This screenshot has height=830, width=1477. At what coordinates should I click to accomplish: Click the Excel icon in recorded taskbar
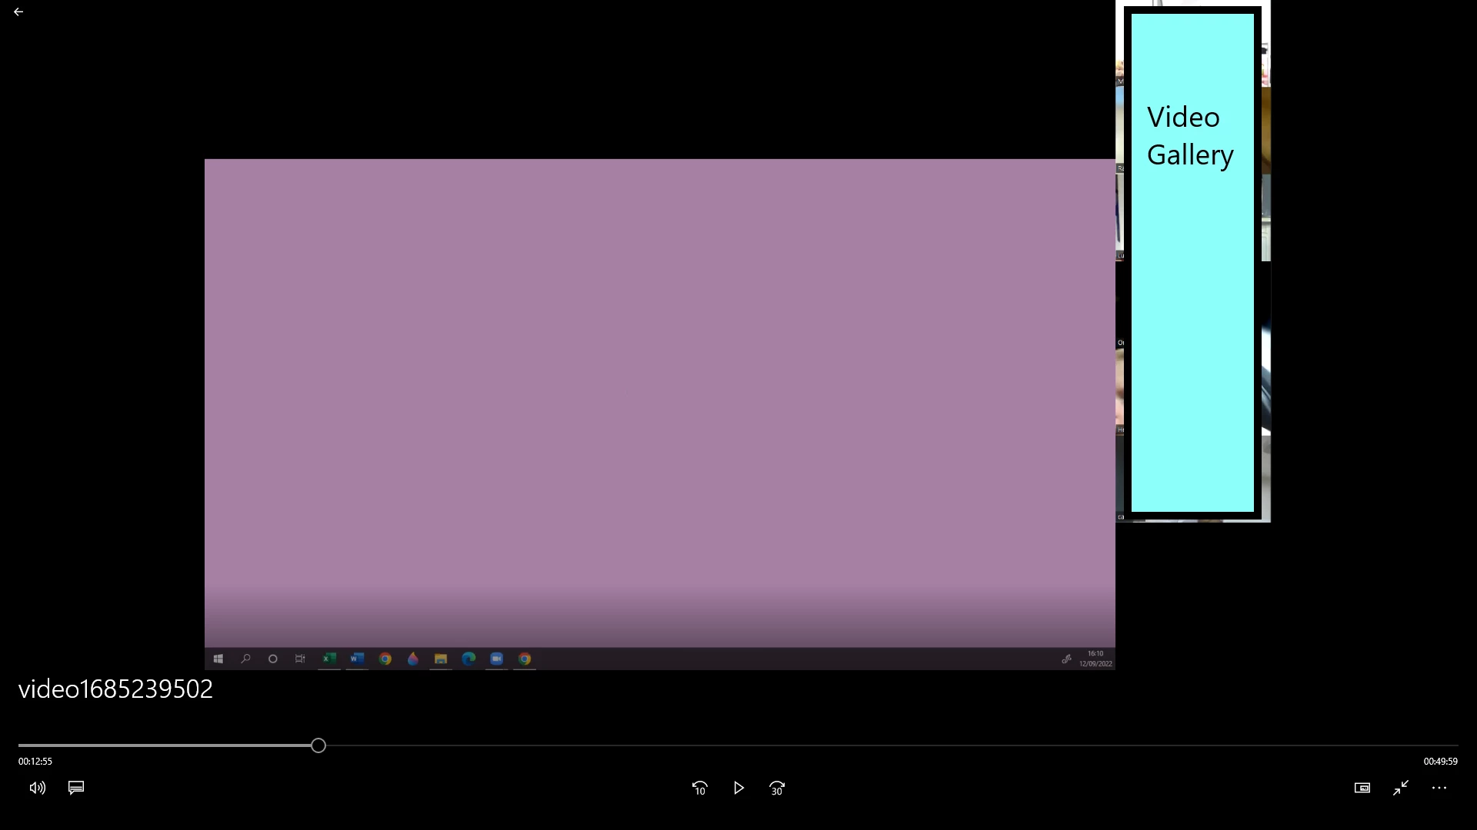coord(329,659)
